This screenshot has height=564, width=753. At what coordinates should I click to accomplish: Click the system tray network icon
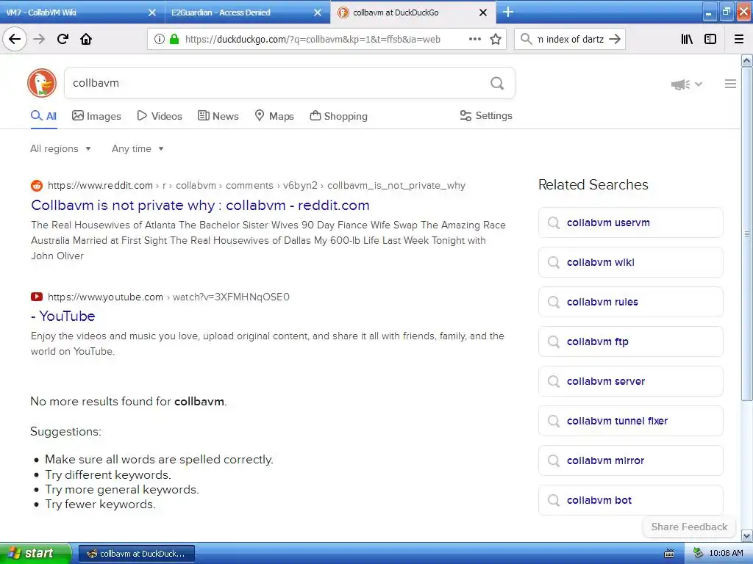point(699,554)
